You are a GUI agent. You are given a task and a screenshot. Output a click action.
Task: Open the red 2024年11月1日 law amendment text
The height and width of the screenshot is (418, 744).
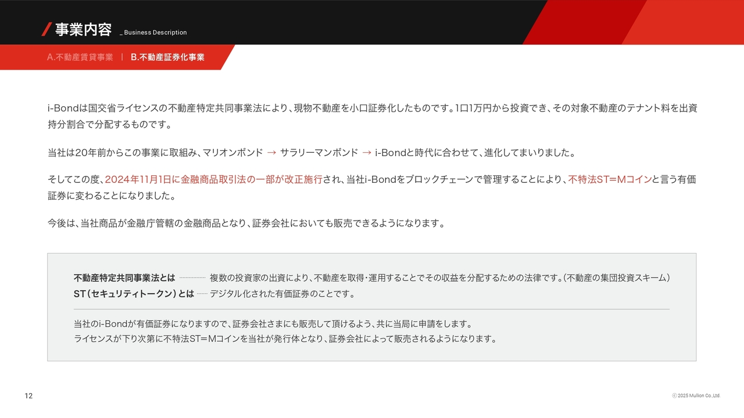tap(213, 179)
